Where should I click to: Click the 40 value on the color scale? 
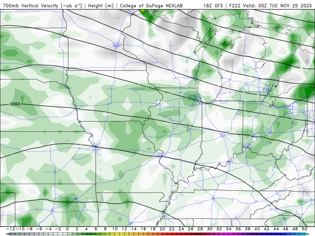pyautogui.click(x=257, y=229)
